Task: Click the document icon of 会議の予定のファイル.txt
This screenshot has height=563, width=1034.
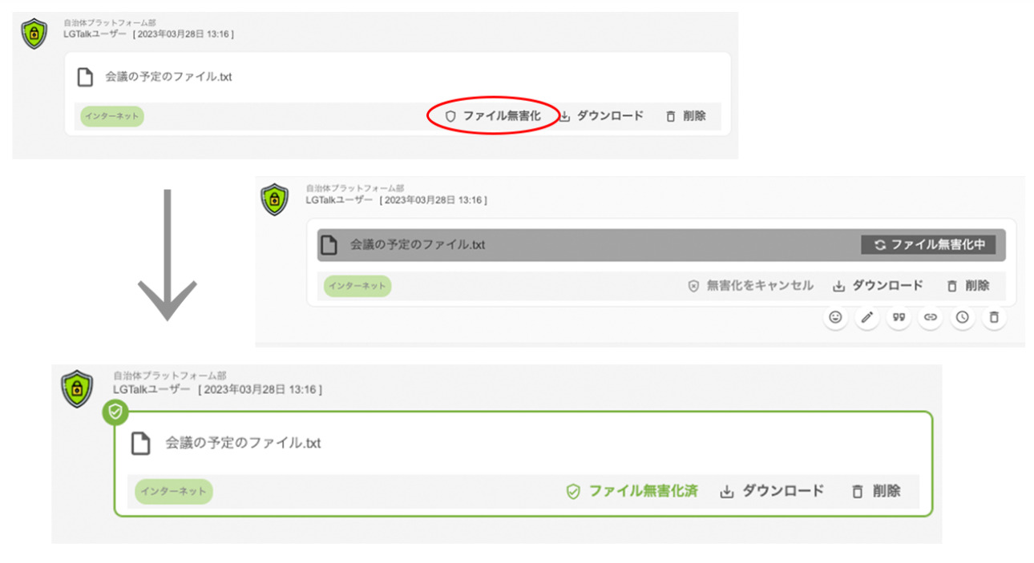Action: click(x=85, y=78)
